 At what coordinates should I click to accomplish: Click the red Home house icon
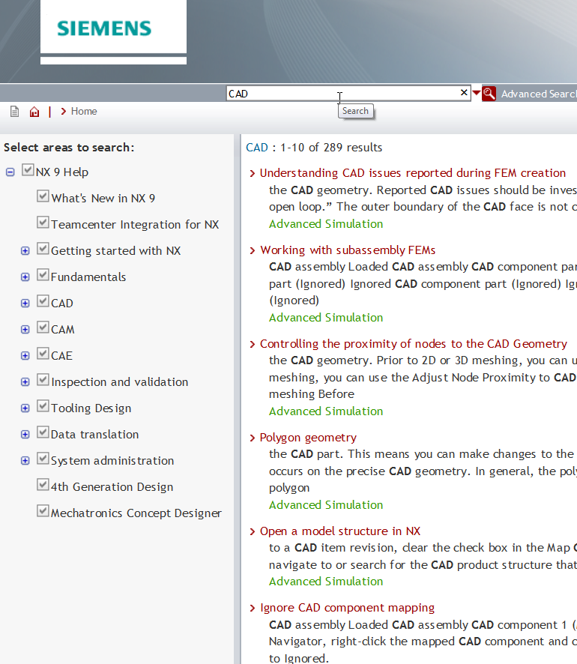34,112
